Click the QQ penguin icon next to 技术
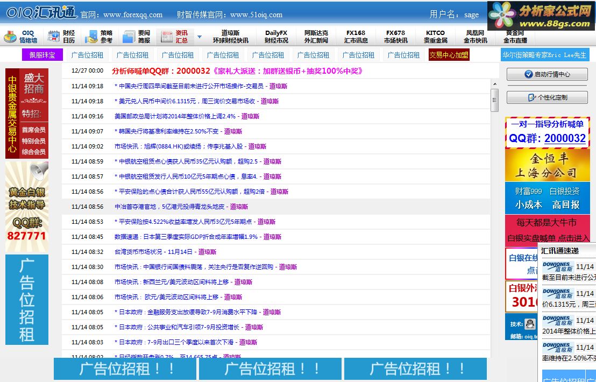 point(530,324)
